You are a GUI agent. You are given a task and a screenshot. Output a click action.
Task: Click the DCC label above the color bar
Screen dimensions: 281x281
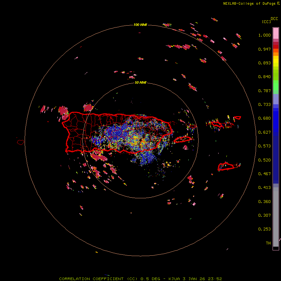(x=274, y=19)
